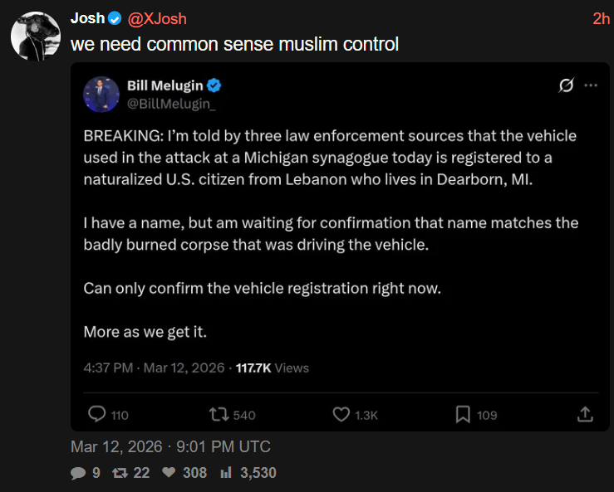Like the quoted post via heart icon
Screen dimensions: 614x492
click(x=341, y=414)
